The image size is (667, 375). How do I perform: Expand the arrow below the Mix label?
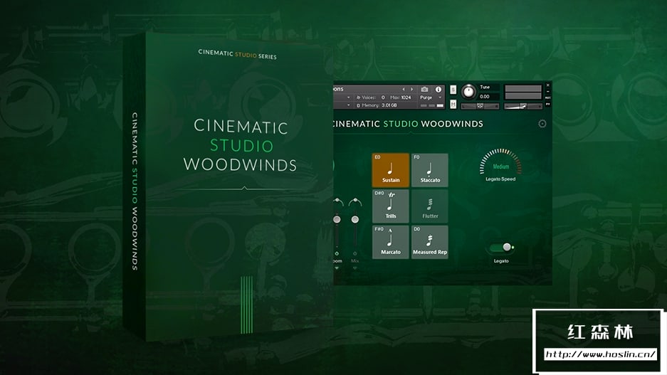(x=354, y=268)
